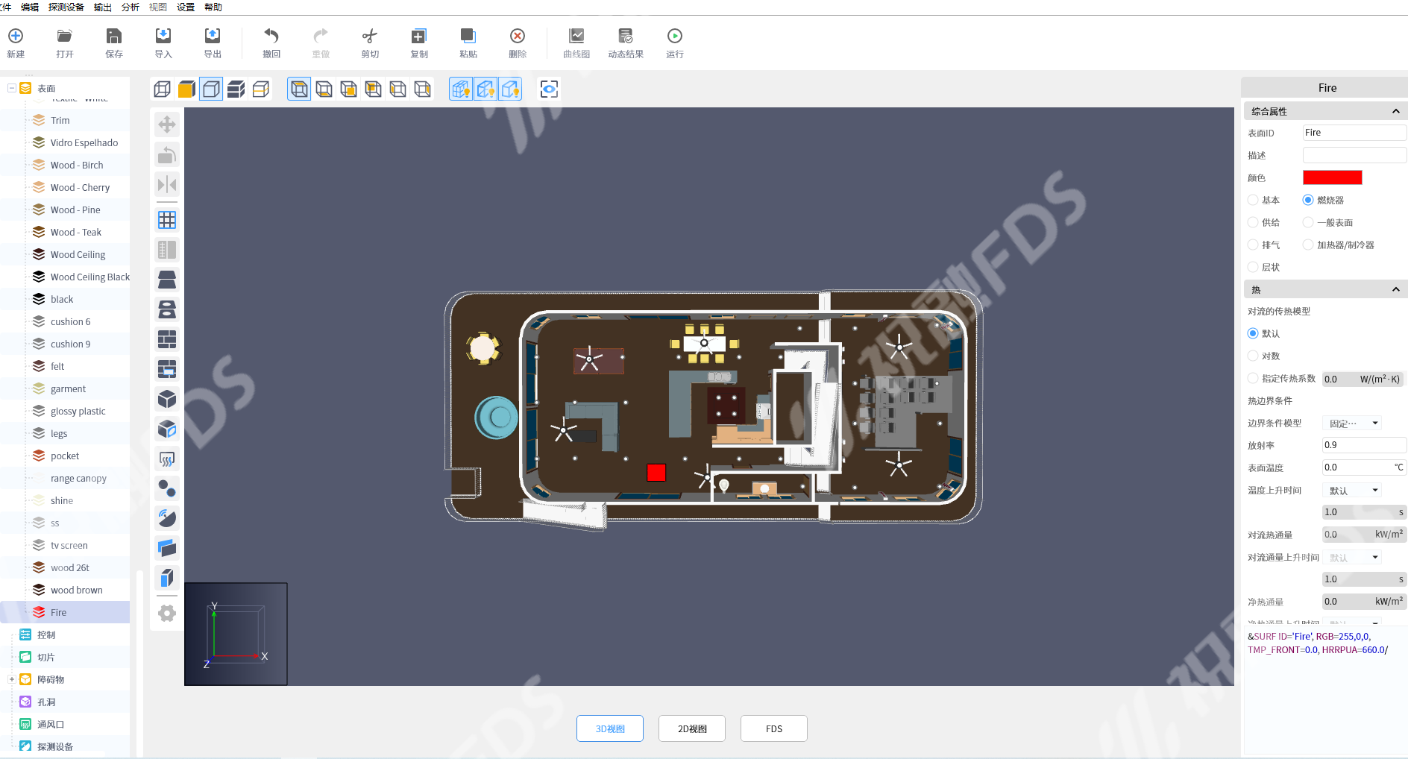Image resolution: width=1408 pixels, height=759 pixels.
Task: Select the 一般表面 radio button
Action: click(x=1308, y=222)
